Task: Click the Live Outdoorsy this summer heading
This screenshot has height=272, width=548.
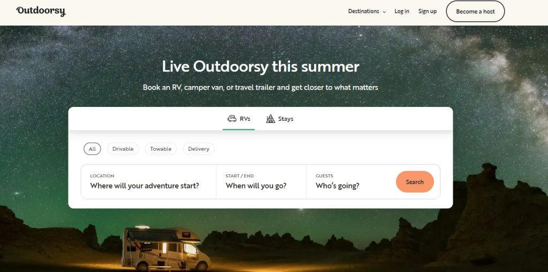Action: [261, 66]
